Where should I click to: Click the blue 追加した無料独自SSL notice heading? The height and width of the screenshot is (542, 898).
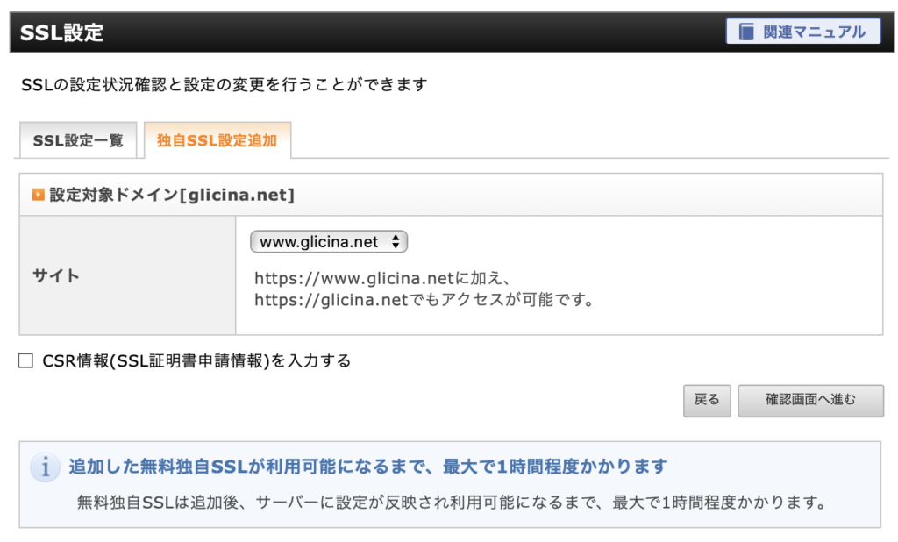coord(368,467)
